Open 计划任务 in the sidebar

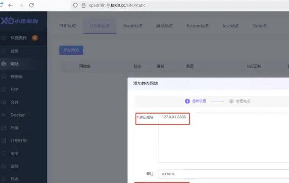pyautogui.click(x=19, y=141)
